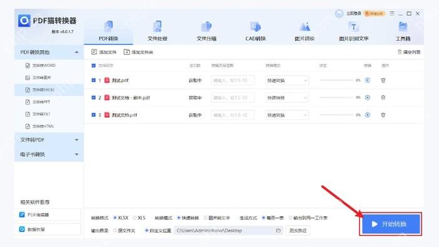Click the file name 测试文档 - 副本.pdf
The height and width of the screenshot is (247, 439).
coord(130,98)
